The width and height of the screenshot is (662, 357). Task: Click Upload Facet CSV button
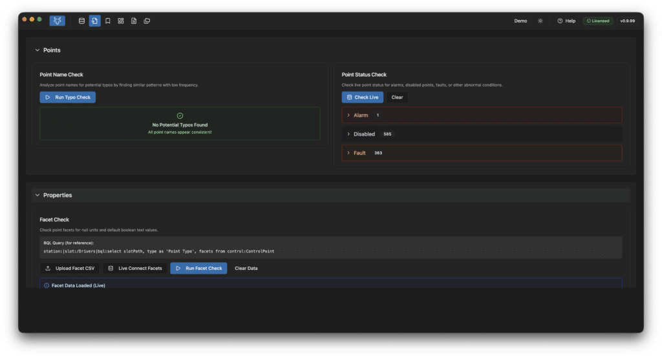click(x=70, y=269)
